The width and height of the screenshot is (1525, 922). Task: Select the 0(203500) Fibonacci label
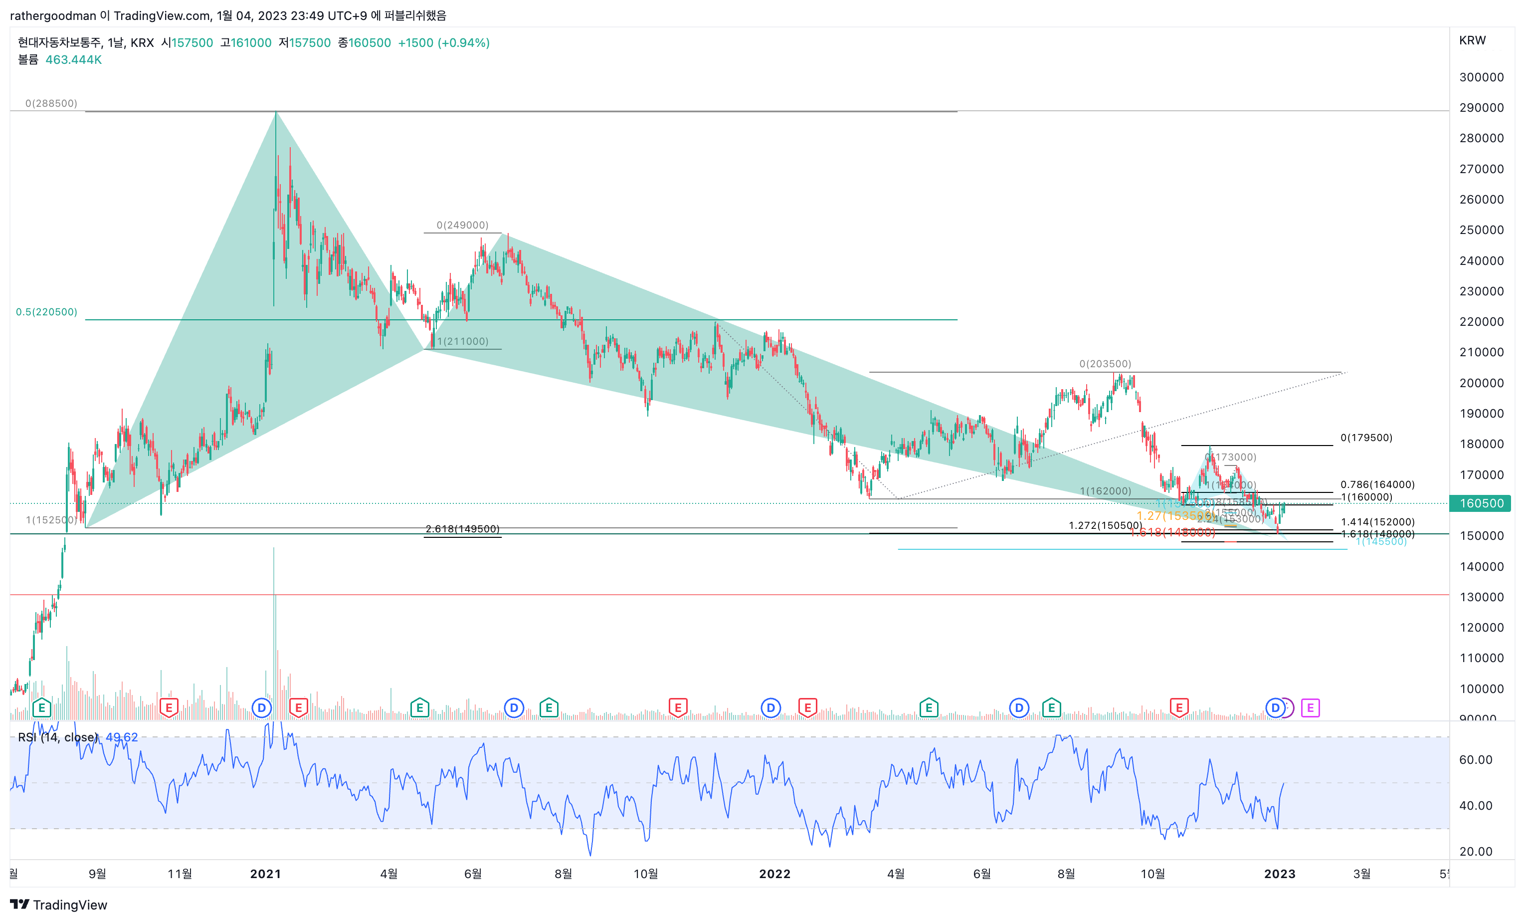click(x=1106, y=364)
